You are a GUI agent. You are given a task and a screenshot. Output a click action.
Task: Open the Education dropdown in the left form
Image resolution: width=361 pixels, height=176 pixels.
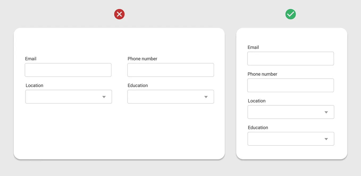tap(170, 97)
